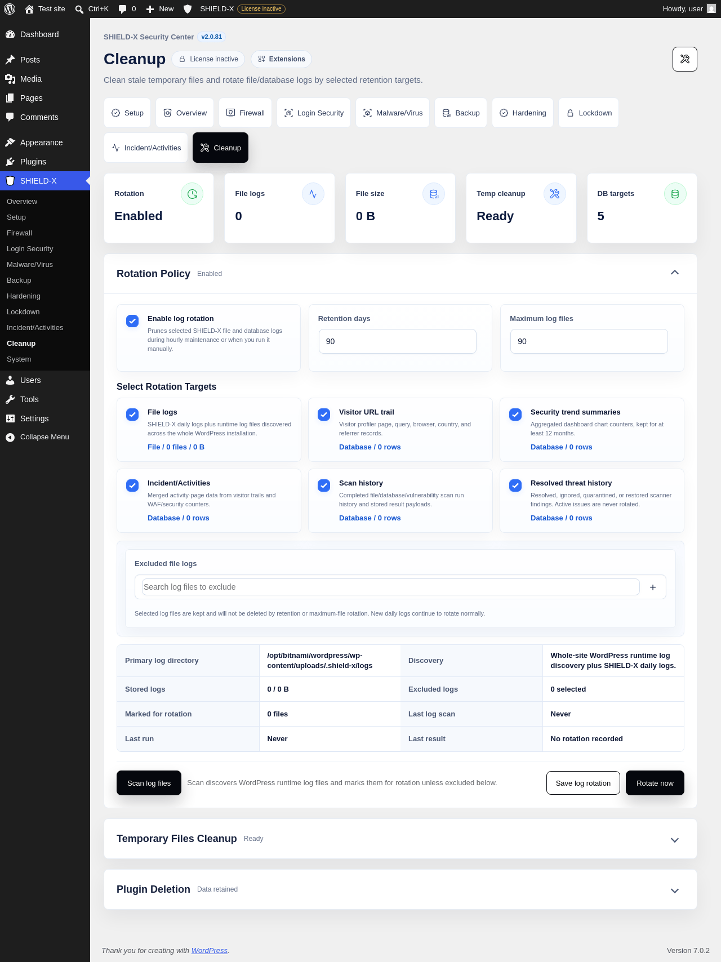The image size is (721, 962).
Task: Click the Rotation card clock icon
Action: point(192,194)
